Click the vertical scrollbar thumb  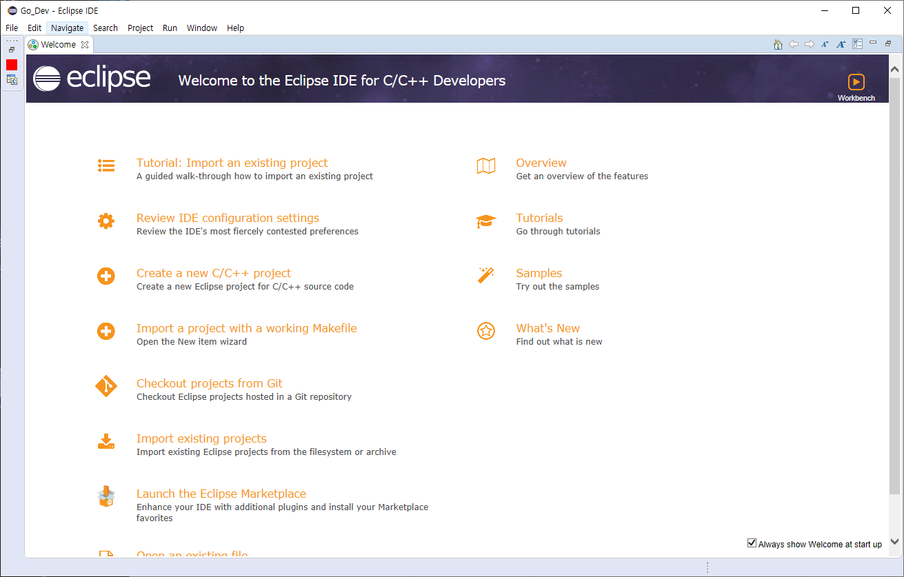pos(895,285)
